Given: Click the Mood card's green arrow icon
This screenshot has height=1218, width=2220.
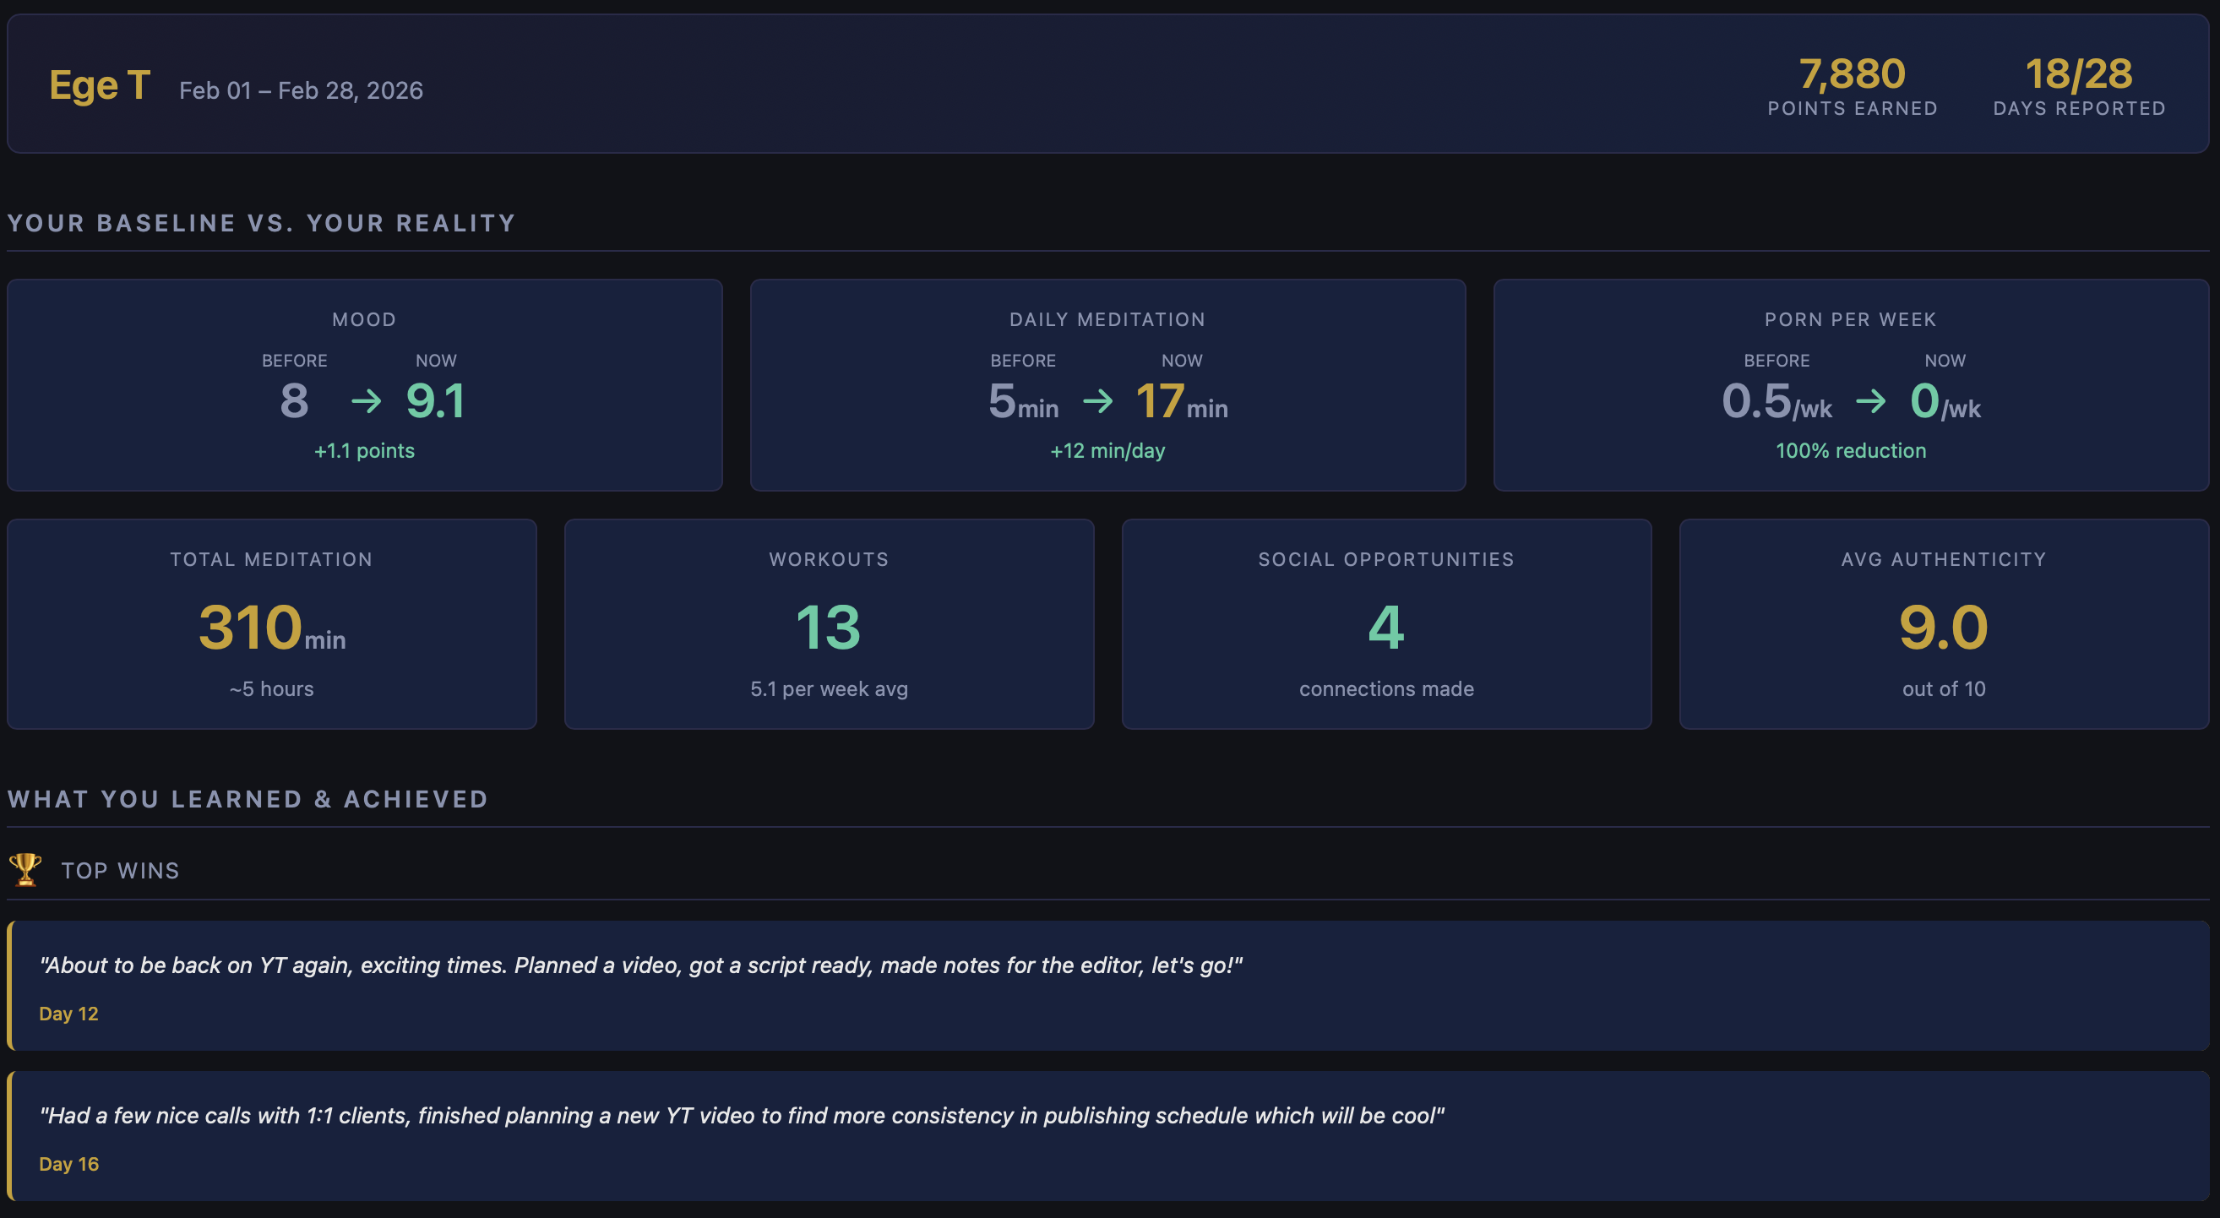Looking at the screenshot, I should click(x=367, y=401).
